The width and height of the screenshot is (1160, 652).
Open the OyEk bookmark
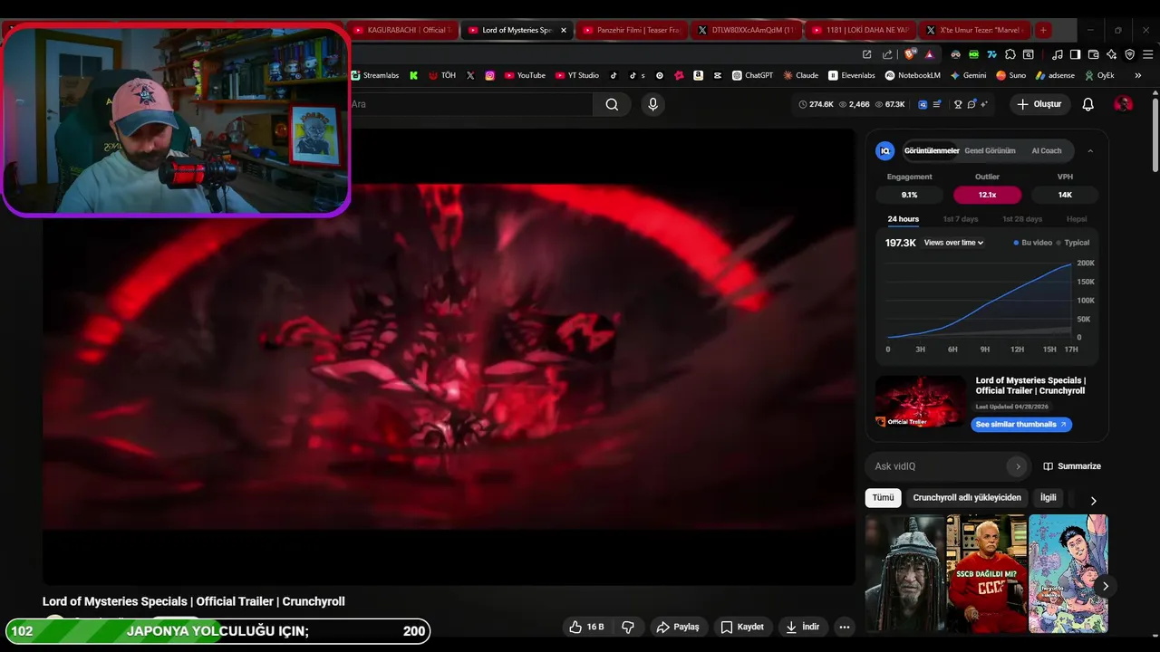coord(1099,75)
